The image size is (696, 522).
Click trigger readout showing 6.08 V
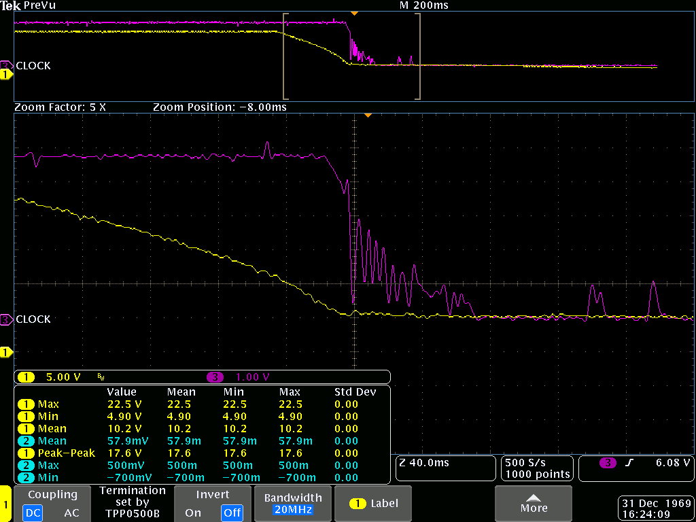636,468
